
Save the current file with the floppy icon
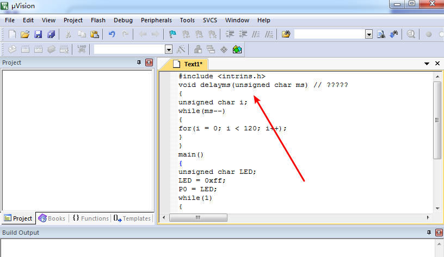point(38,34)
